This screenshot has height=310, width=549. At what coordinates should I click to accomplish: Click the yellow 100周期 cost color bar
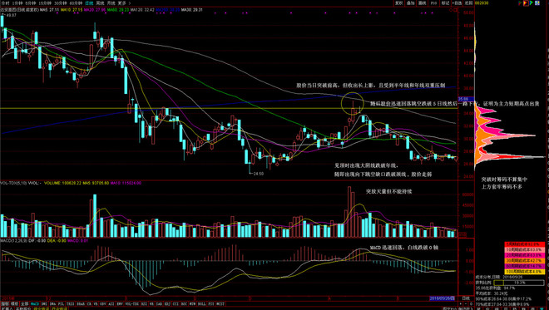525,272
